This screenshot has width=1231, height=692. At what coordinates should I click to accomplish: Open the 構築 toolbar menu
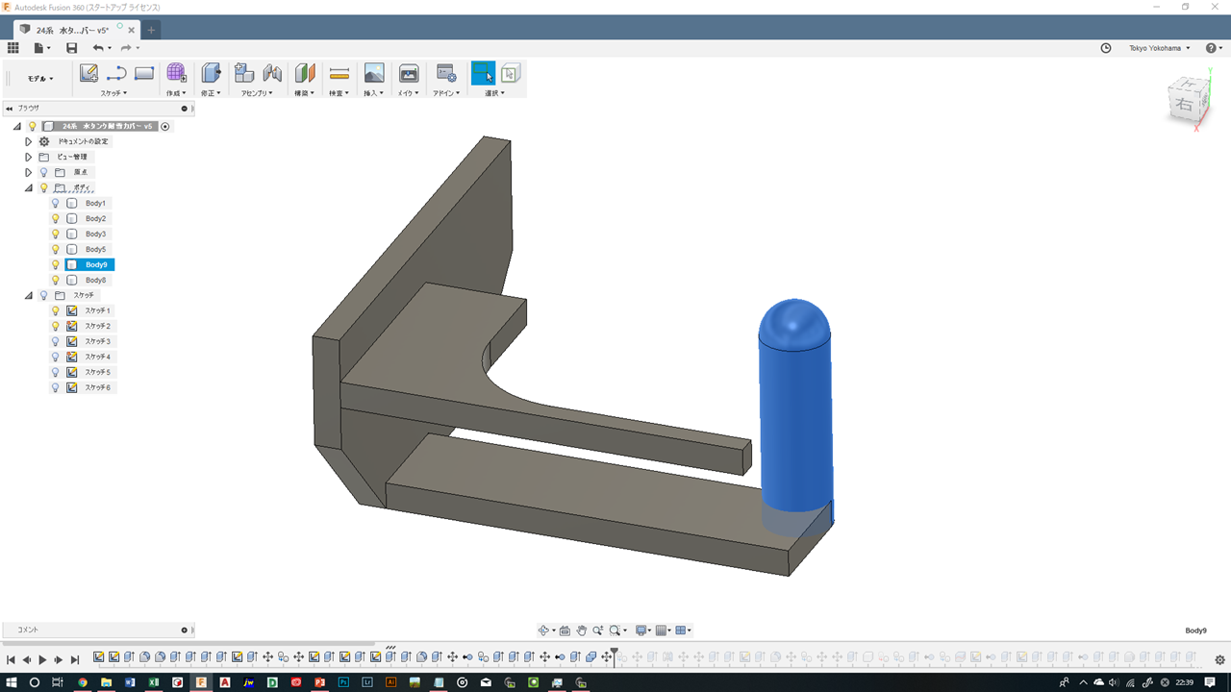305,93
